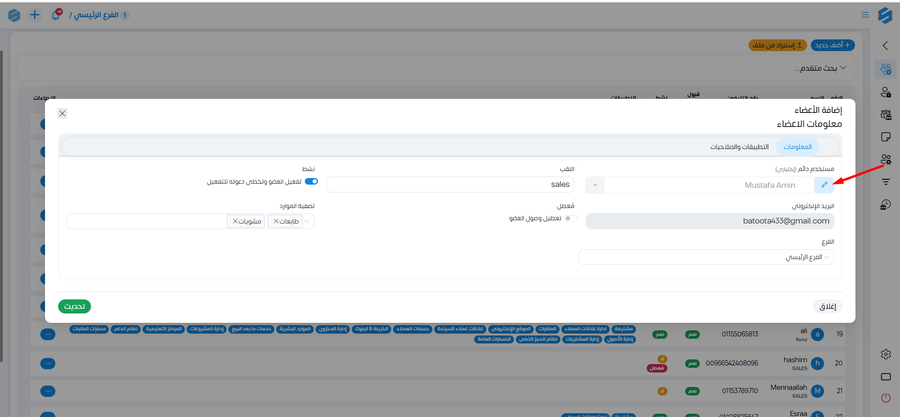Screen dimensions: 900x417
Task: Click the green تحديث update button
Action: click(x=75, y=306)
